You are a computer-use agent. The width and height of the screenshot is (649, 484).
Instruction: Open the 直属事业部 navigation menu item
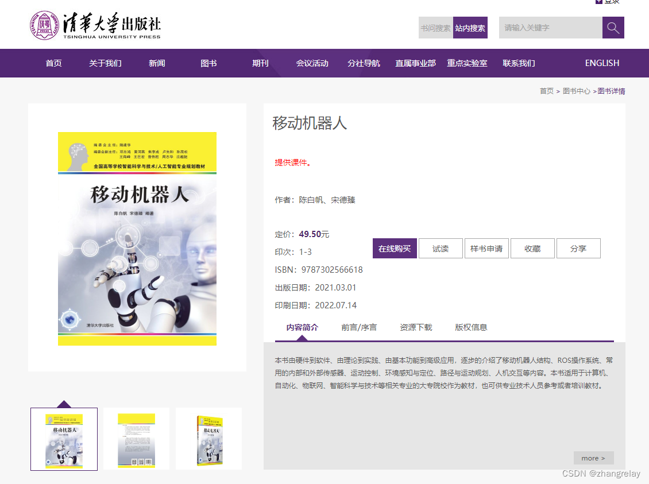point(416,63)
